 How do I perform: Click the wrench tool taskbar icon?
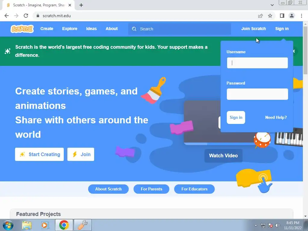pyautogui.click(x=83, y=225)
